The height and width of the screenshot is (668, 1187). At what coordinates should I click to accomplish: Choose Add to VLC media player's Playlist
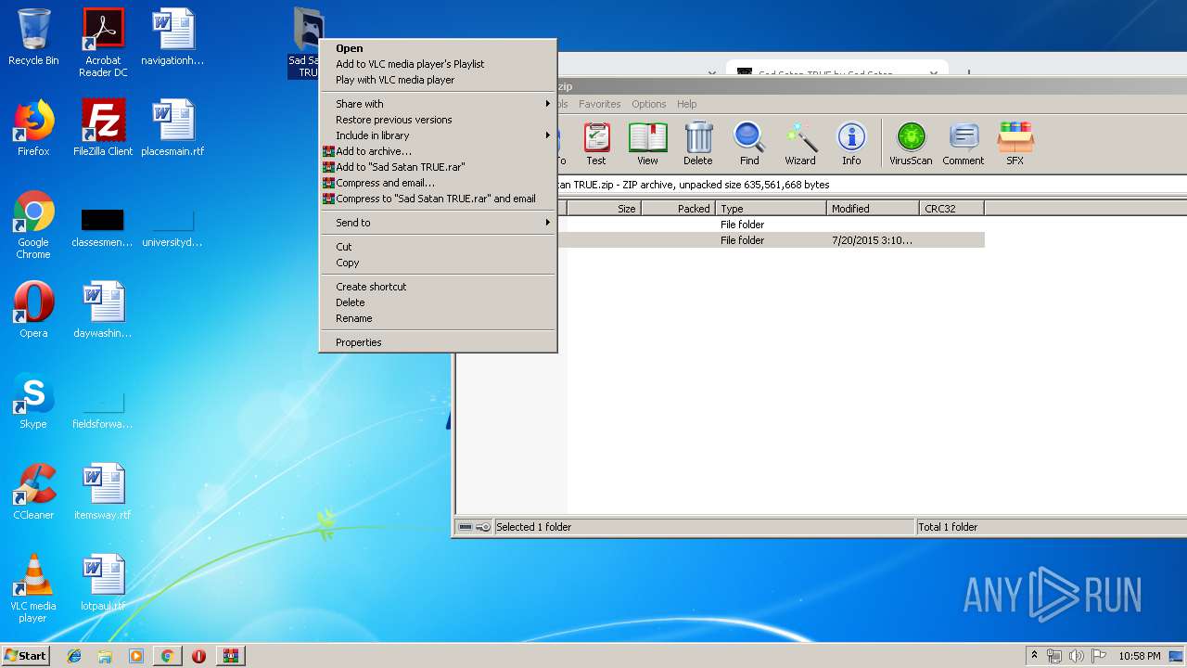click(438, 64)
